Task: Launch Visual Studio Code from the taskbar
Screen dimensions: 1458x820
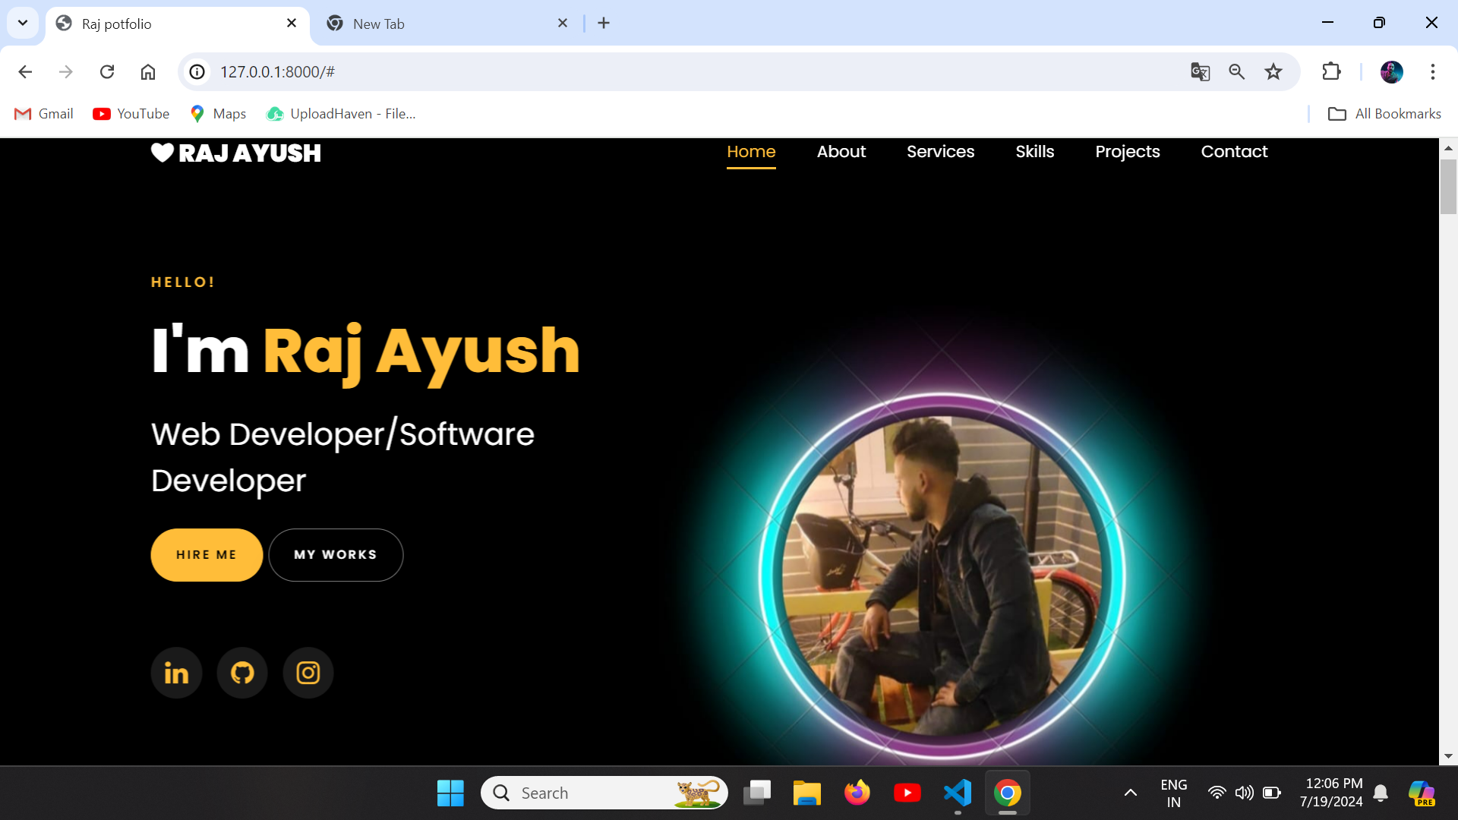Action: [958, 793]
